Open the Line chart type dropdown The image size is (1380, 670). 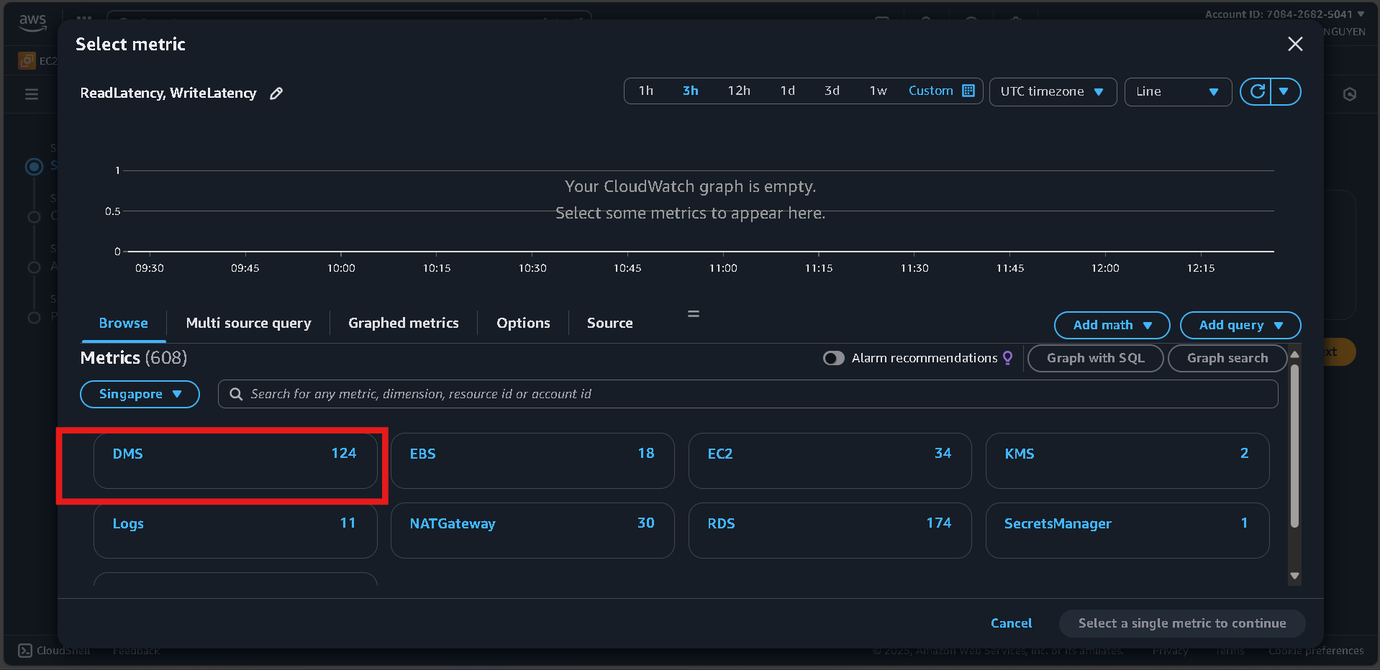tap(1177, 91)
